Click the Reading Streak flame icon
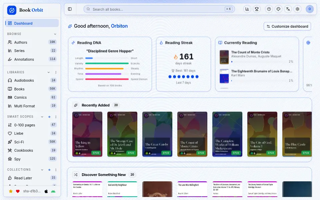 click(x=161, y=43)
